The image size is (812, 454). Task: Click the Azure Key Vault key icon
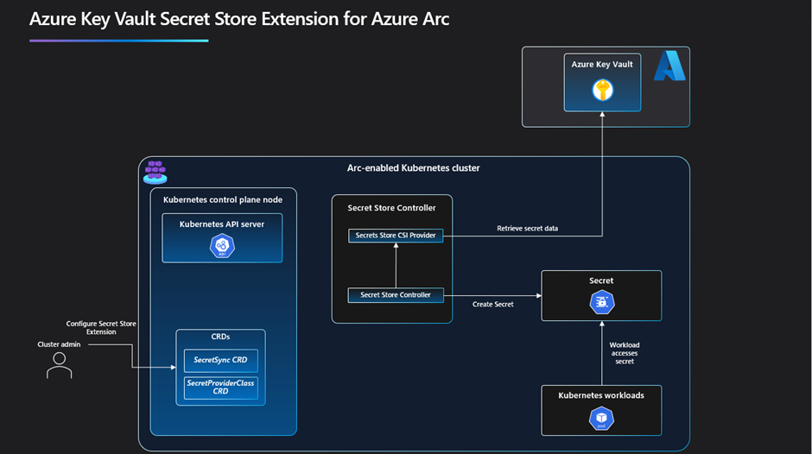tap(602, 90)
